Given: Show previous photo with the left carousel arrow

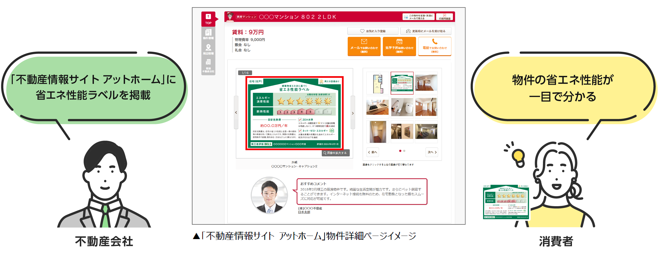Looking at the screenshot, I should [236, 113].
